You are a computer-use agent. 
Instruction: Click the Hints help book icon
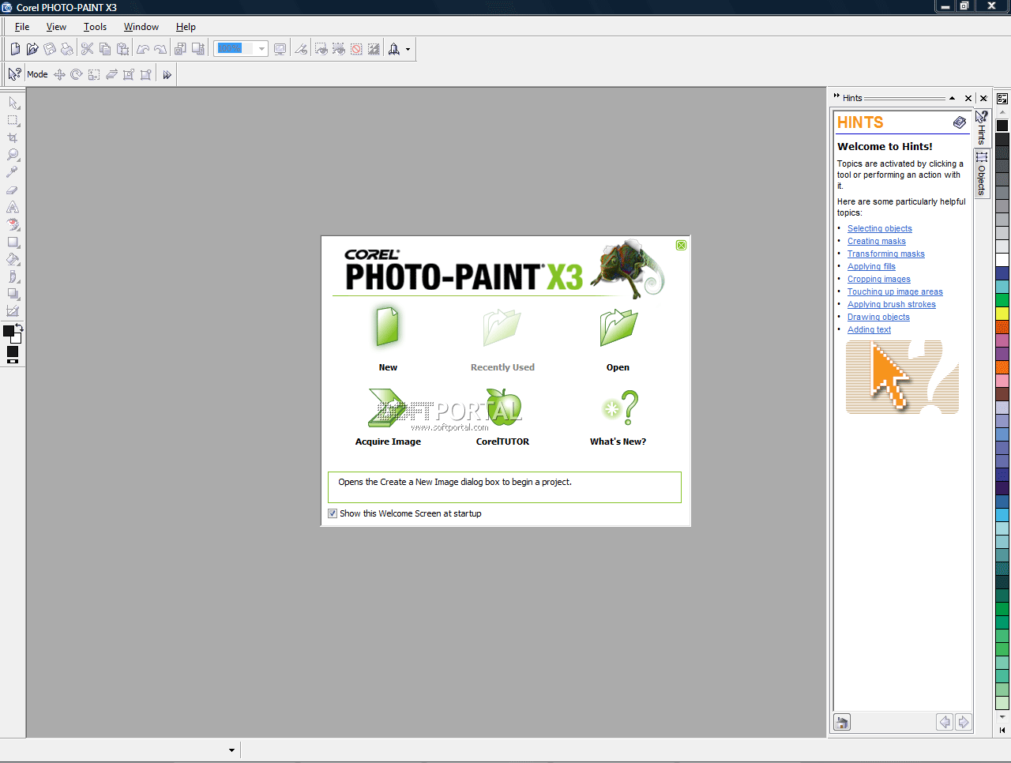[959, 122]
